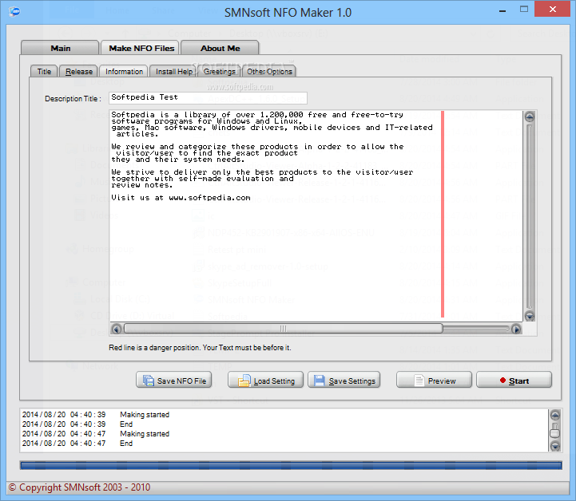Screen dimensions: 576x501
Task: Switch to Make NFO Files tab
Action: pyautogui.click(x=140, y=48)
